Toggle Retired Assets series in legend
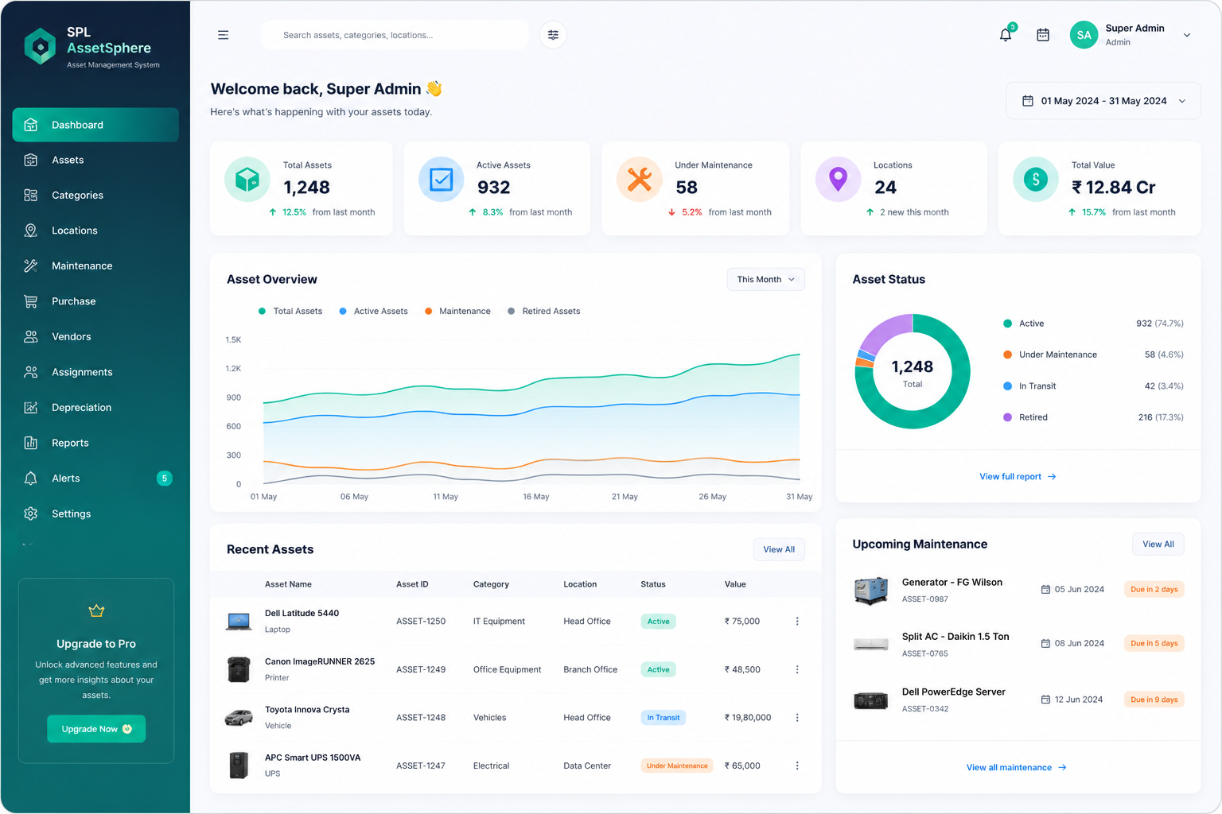1222x814 pixels. click(544, 312)
